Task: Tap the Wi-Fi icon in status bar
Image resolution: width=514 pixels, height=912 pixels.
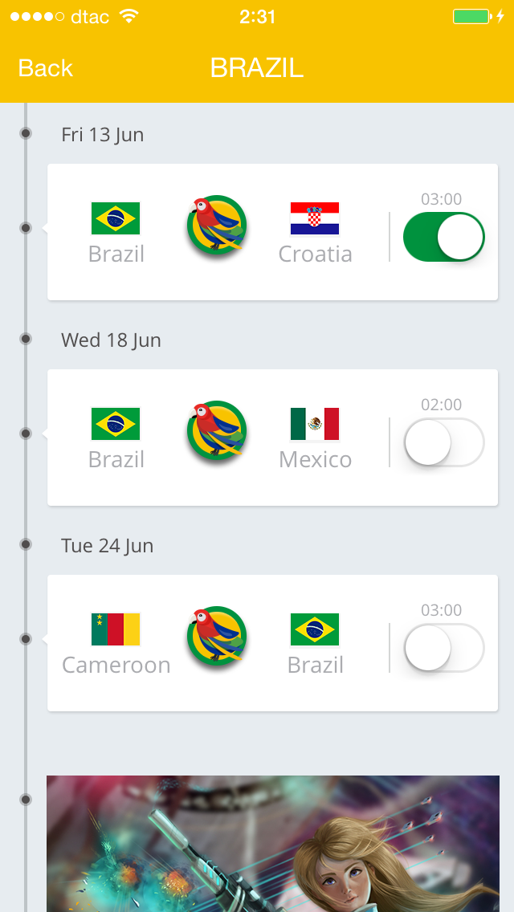Action: 128,17
